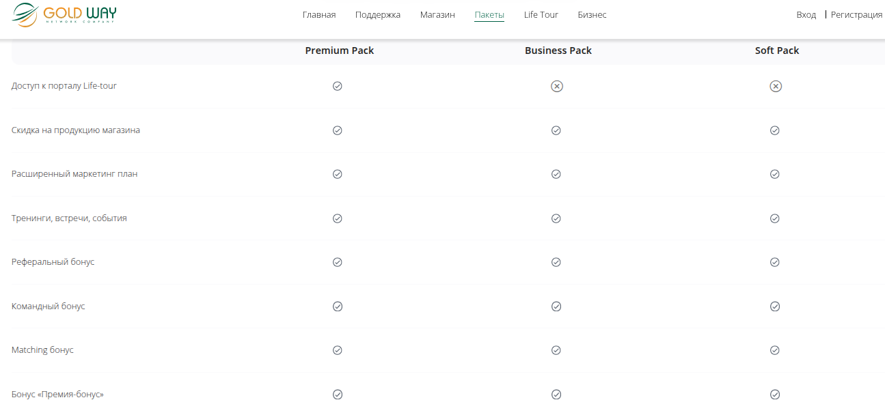Click Premium Pack trainings and events checkmark
Screen dimensions: 885x400
click(337, 218)
